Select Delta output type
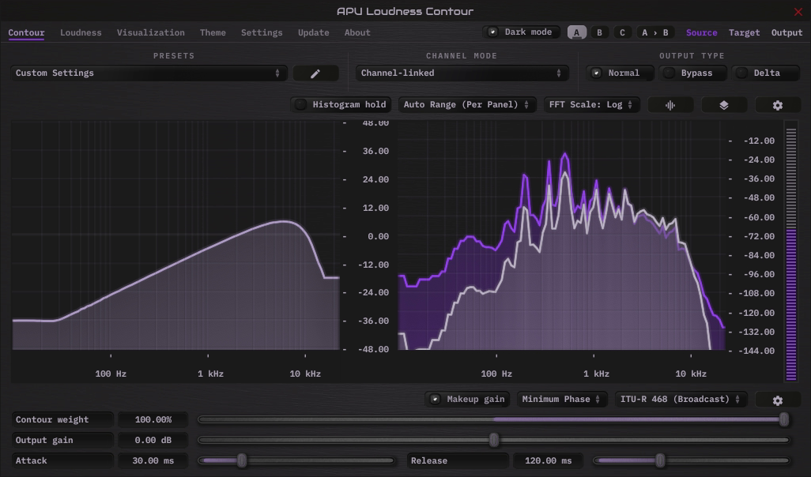This screenshot has width=811, height=477. pos(766,73)
